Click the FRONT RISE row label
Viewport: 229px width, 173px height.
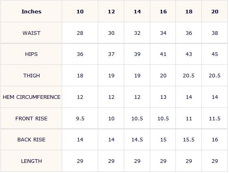[x=31, y=118]
